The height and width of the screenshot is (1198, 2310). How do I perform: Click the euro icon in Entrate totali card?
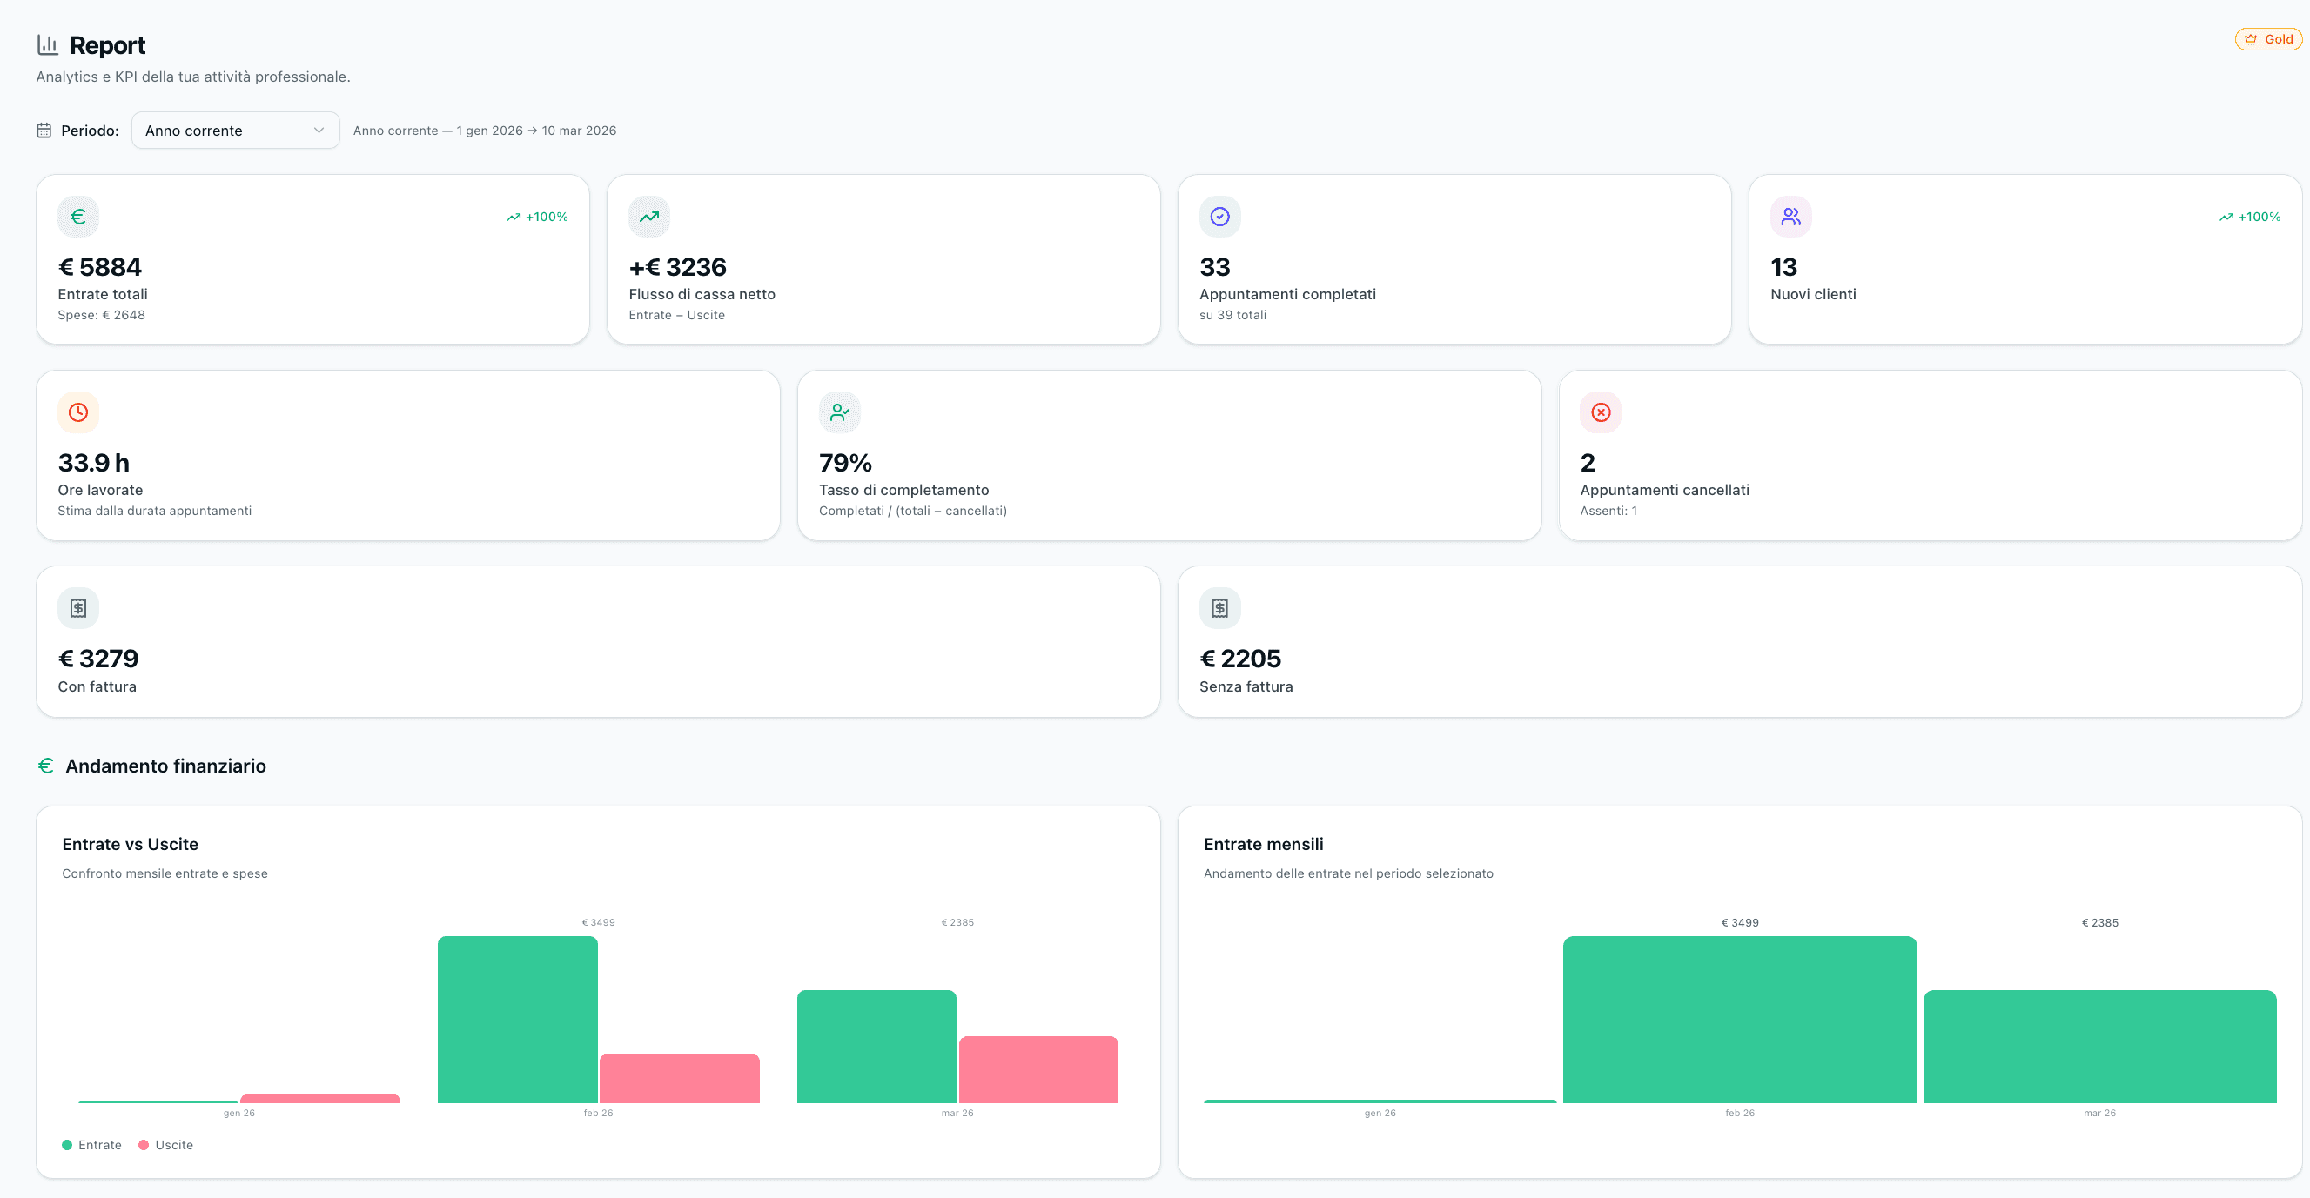(78, 217)
